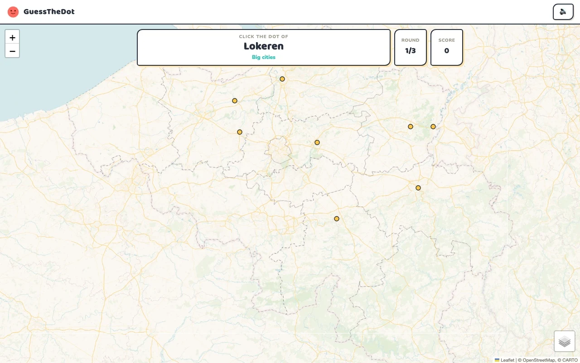Click the red smiley face logo
580x363 pixels.
[13, 12]
